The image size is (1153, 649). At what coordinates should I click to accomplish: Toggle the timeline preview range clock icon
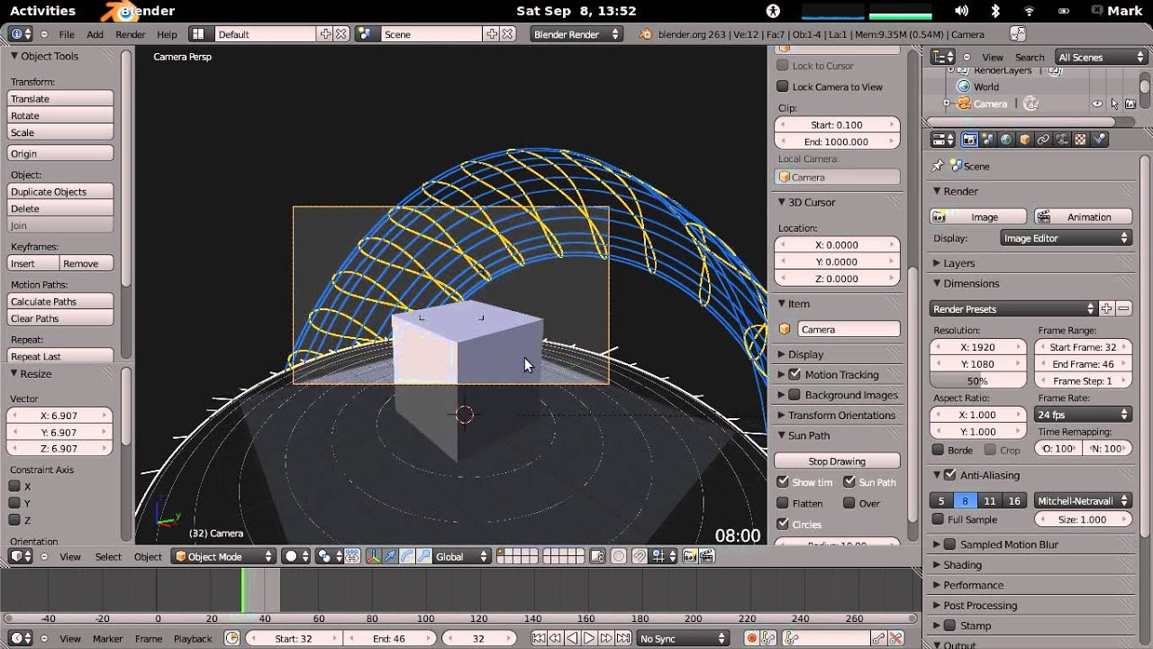pyautogui.click(x=232, y=638)
